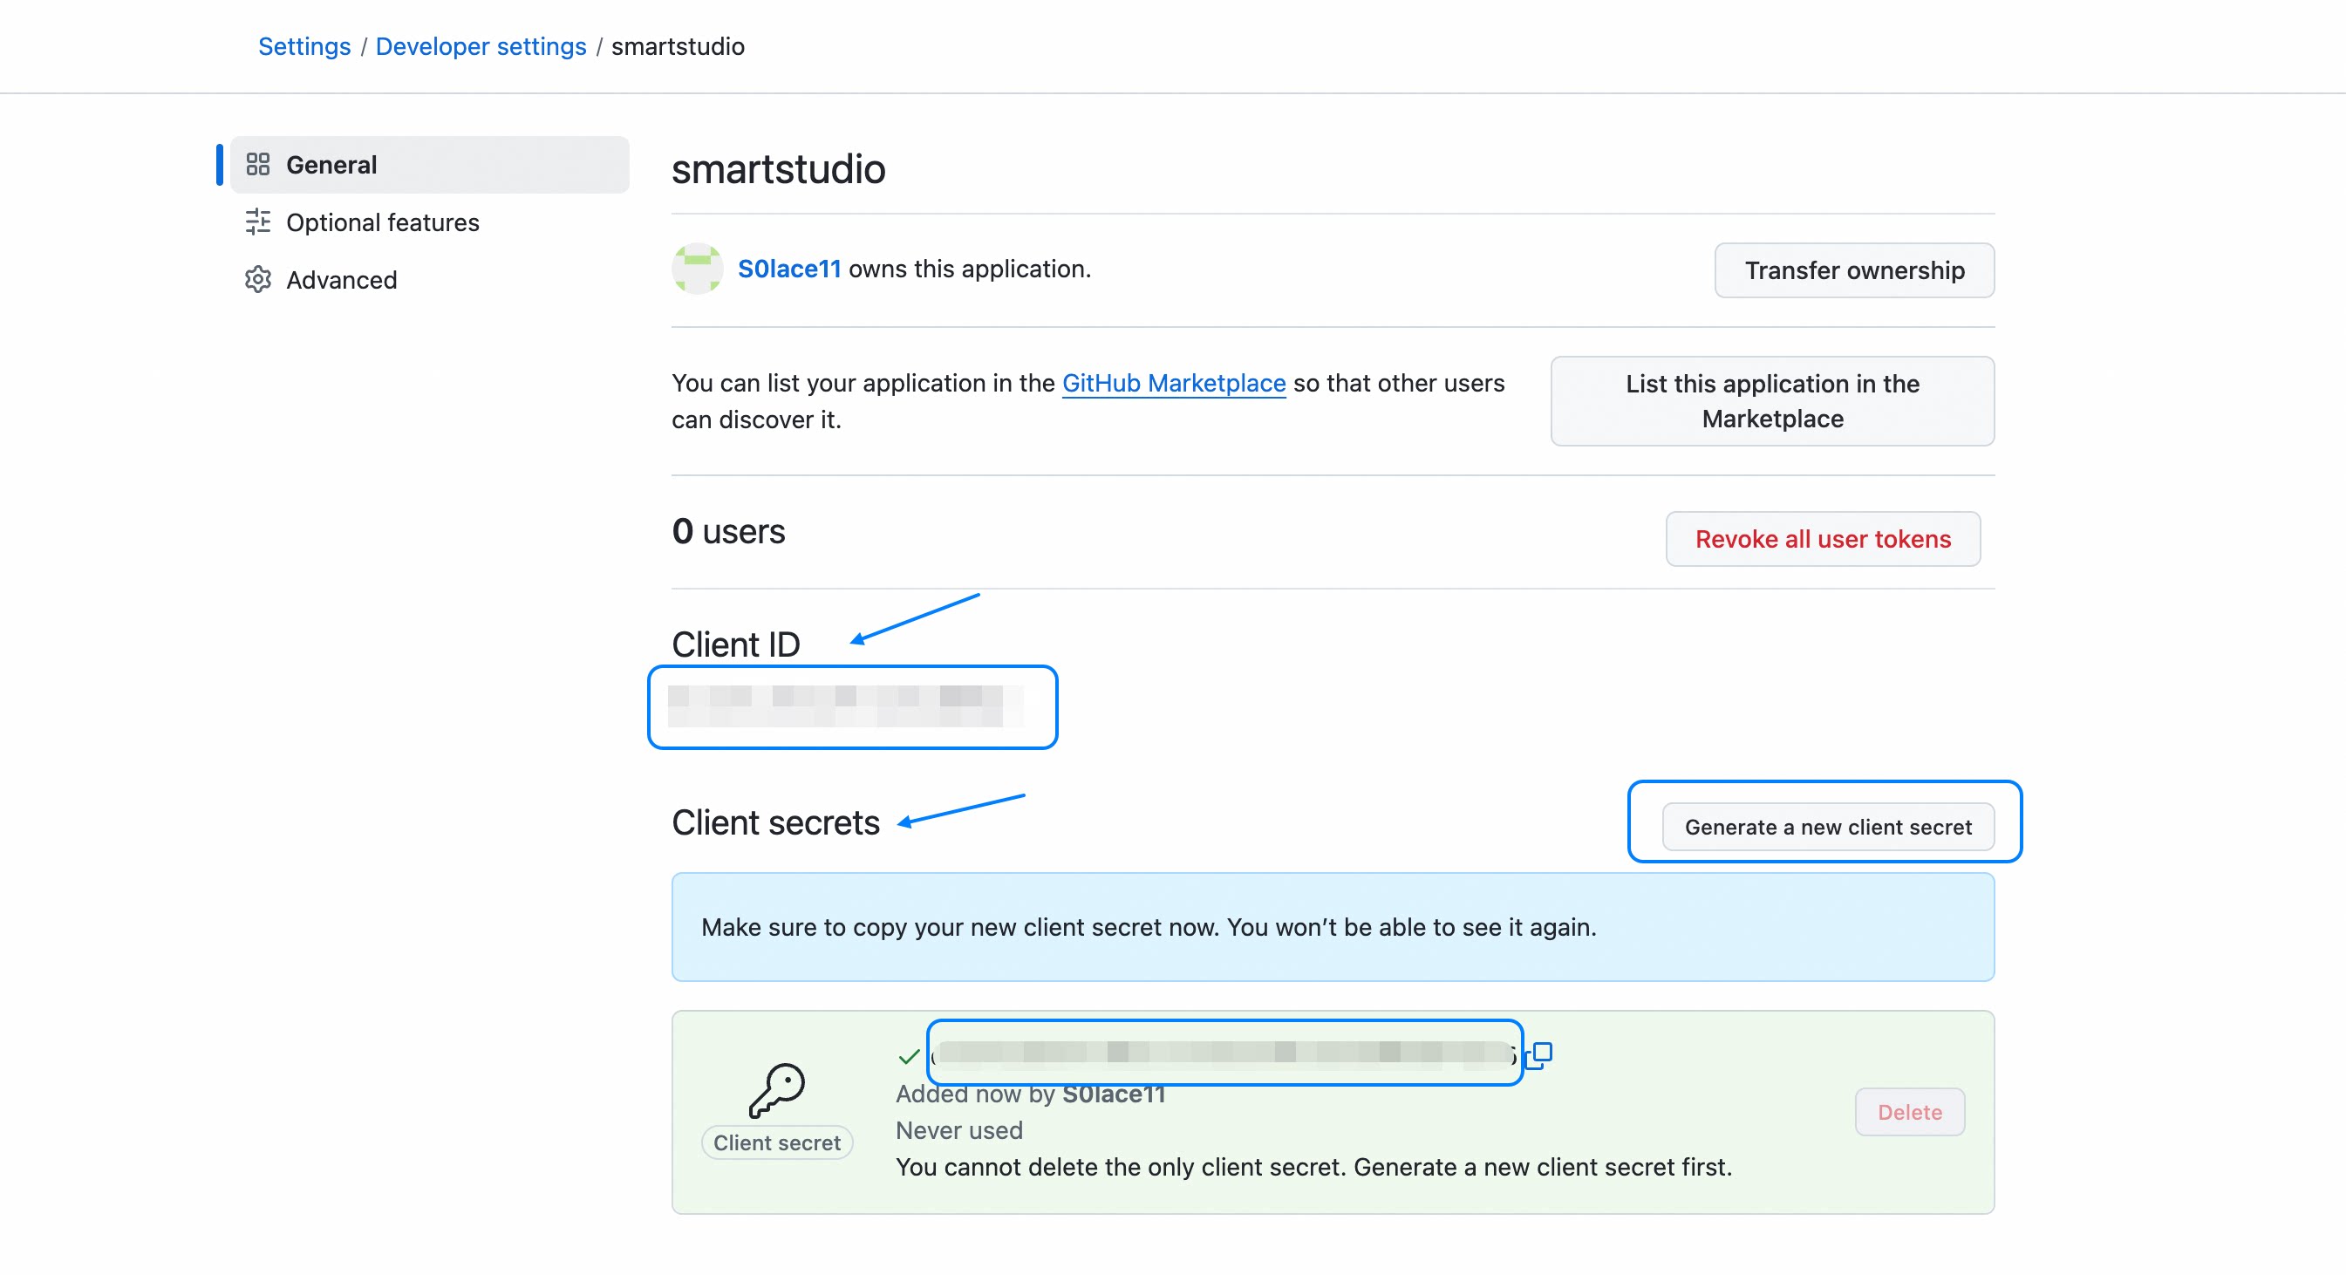Click the key icon above Client secret
This screenshot has height=1275, width=2346.
tap(777, 1090)
